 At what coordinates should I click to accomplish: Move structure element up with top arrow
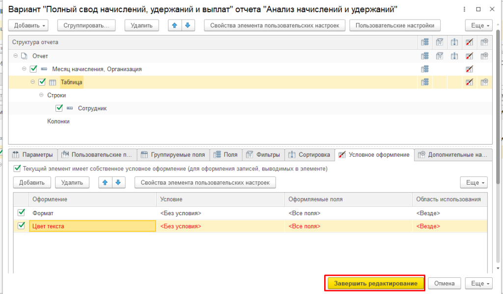[x=174, y=25]
